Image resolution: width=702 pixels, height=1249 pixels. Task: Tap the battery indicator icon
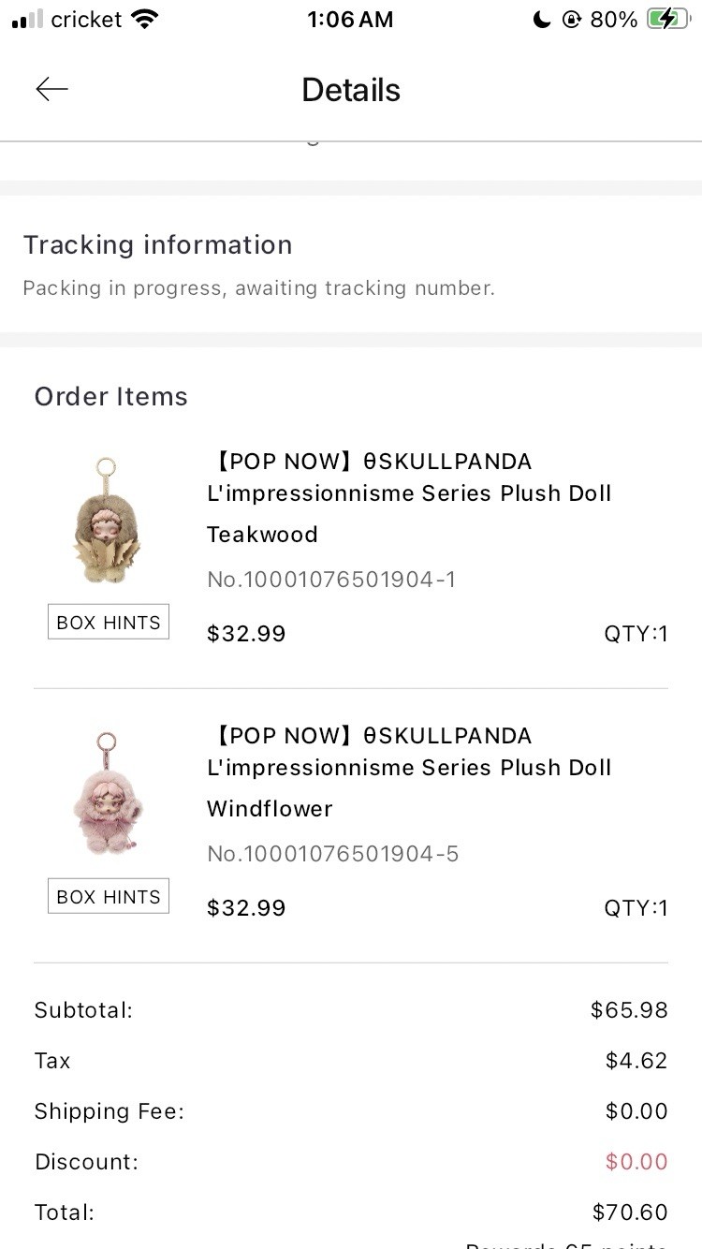[x=668, y=19]
